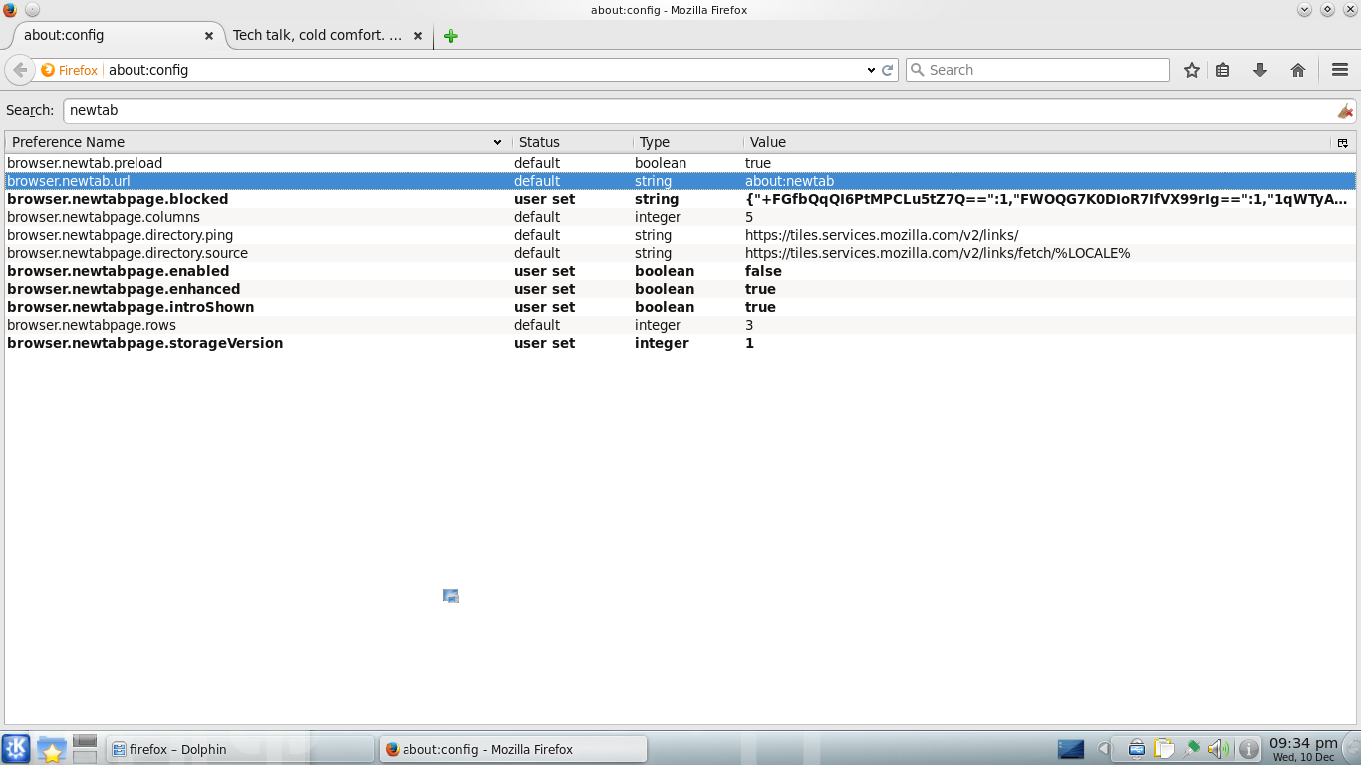This screenshot has width=1361, height=765.
Task: Click the 09:34 pm clock in panel
Action: click(x=1303, y=749)
